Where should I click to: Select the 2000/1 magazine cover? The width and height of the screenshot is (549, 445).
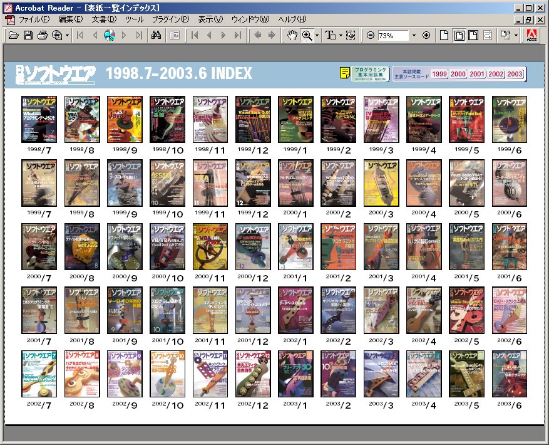[296, 183]
